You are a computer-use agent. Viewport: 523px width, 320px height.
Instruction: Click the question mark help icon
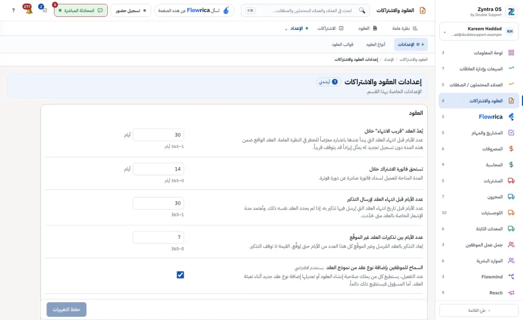point(13,10)
